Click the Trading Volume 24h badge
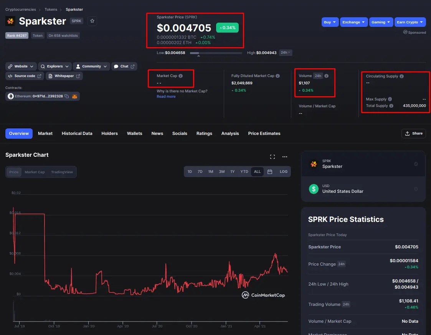The width and height of the screenshot is (431, 335). (x=346, y=304)
